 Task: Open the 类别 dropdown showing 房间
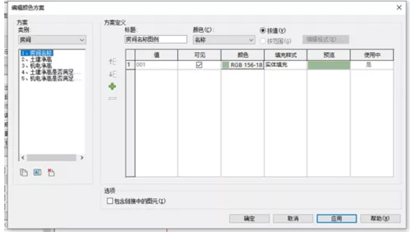[52, 40]
